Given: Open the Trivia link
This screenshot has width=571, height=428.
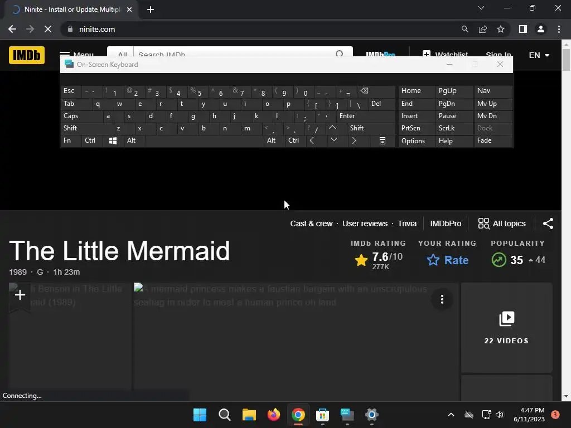Looking at the screenshot, I should pos(407,223).
